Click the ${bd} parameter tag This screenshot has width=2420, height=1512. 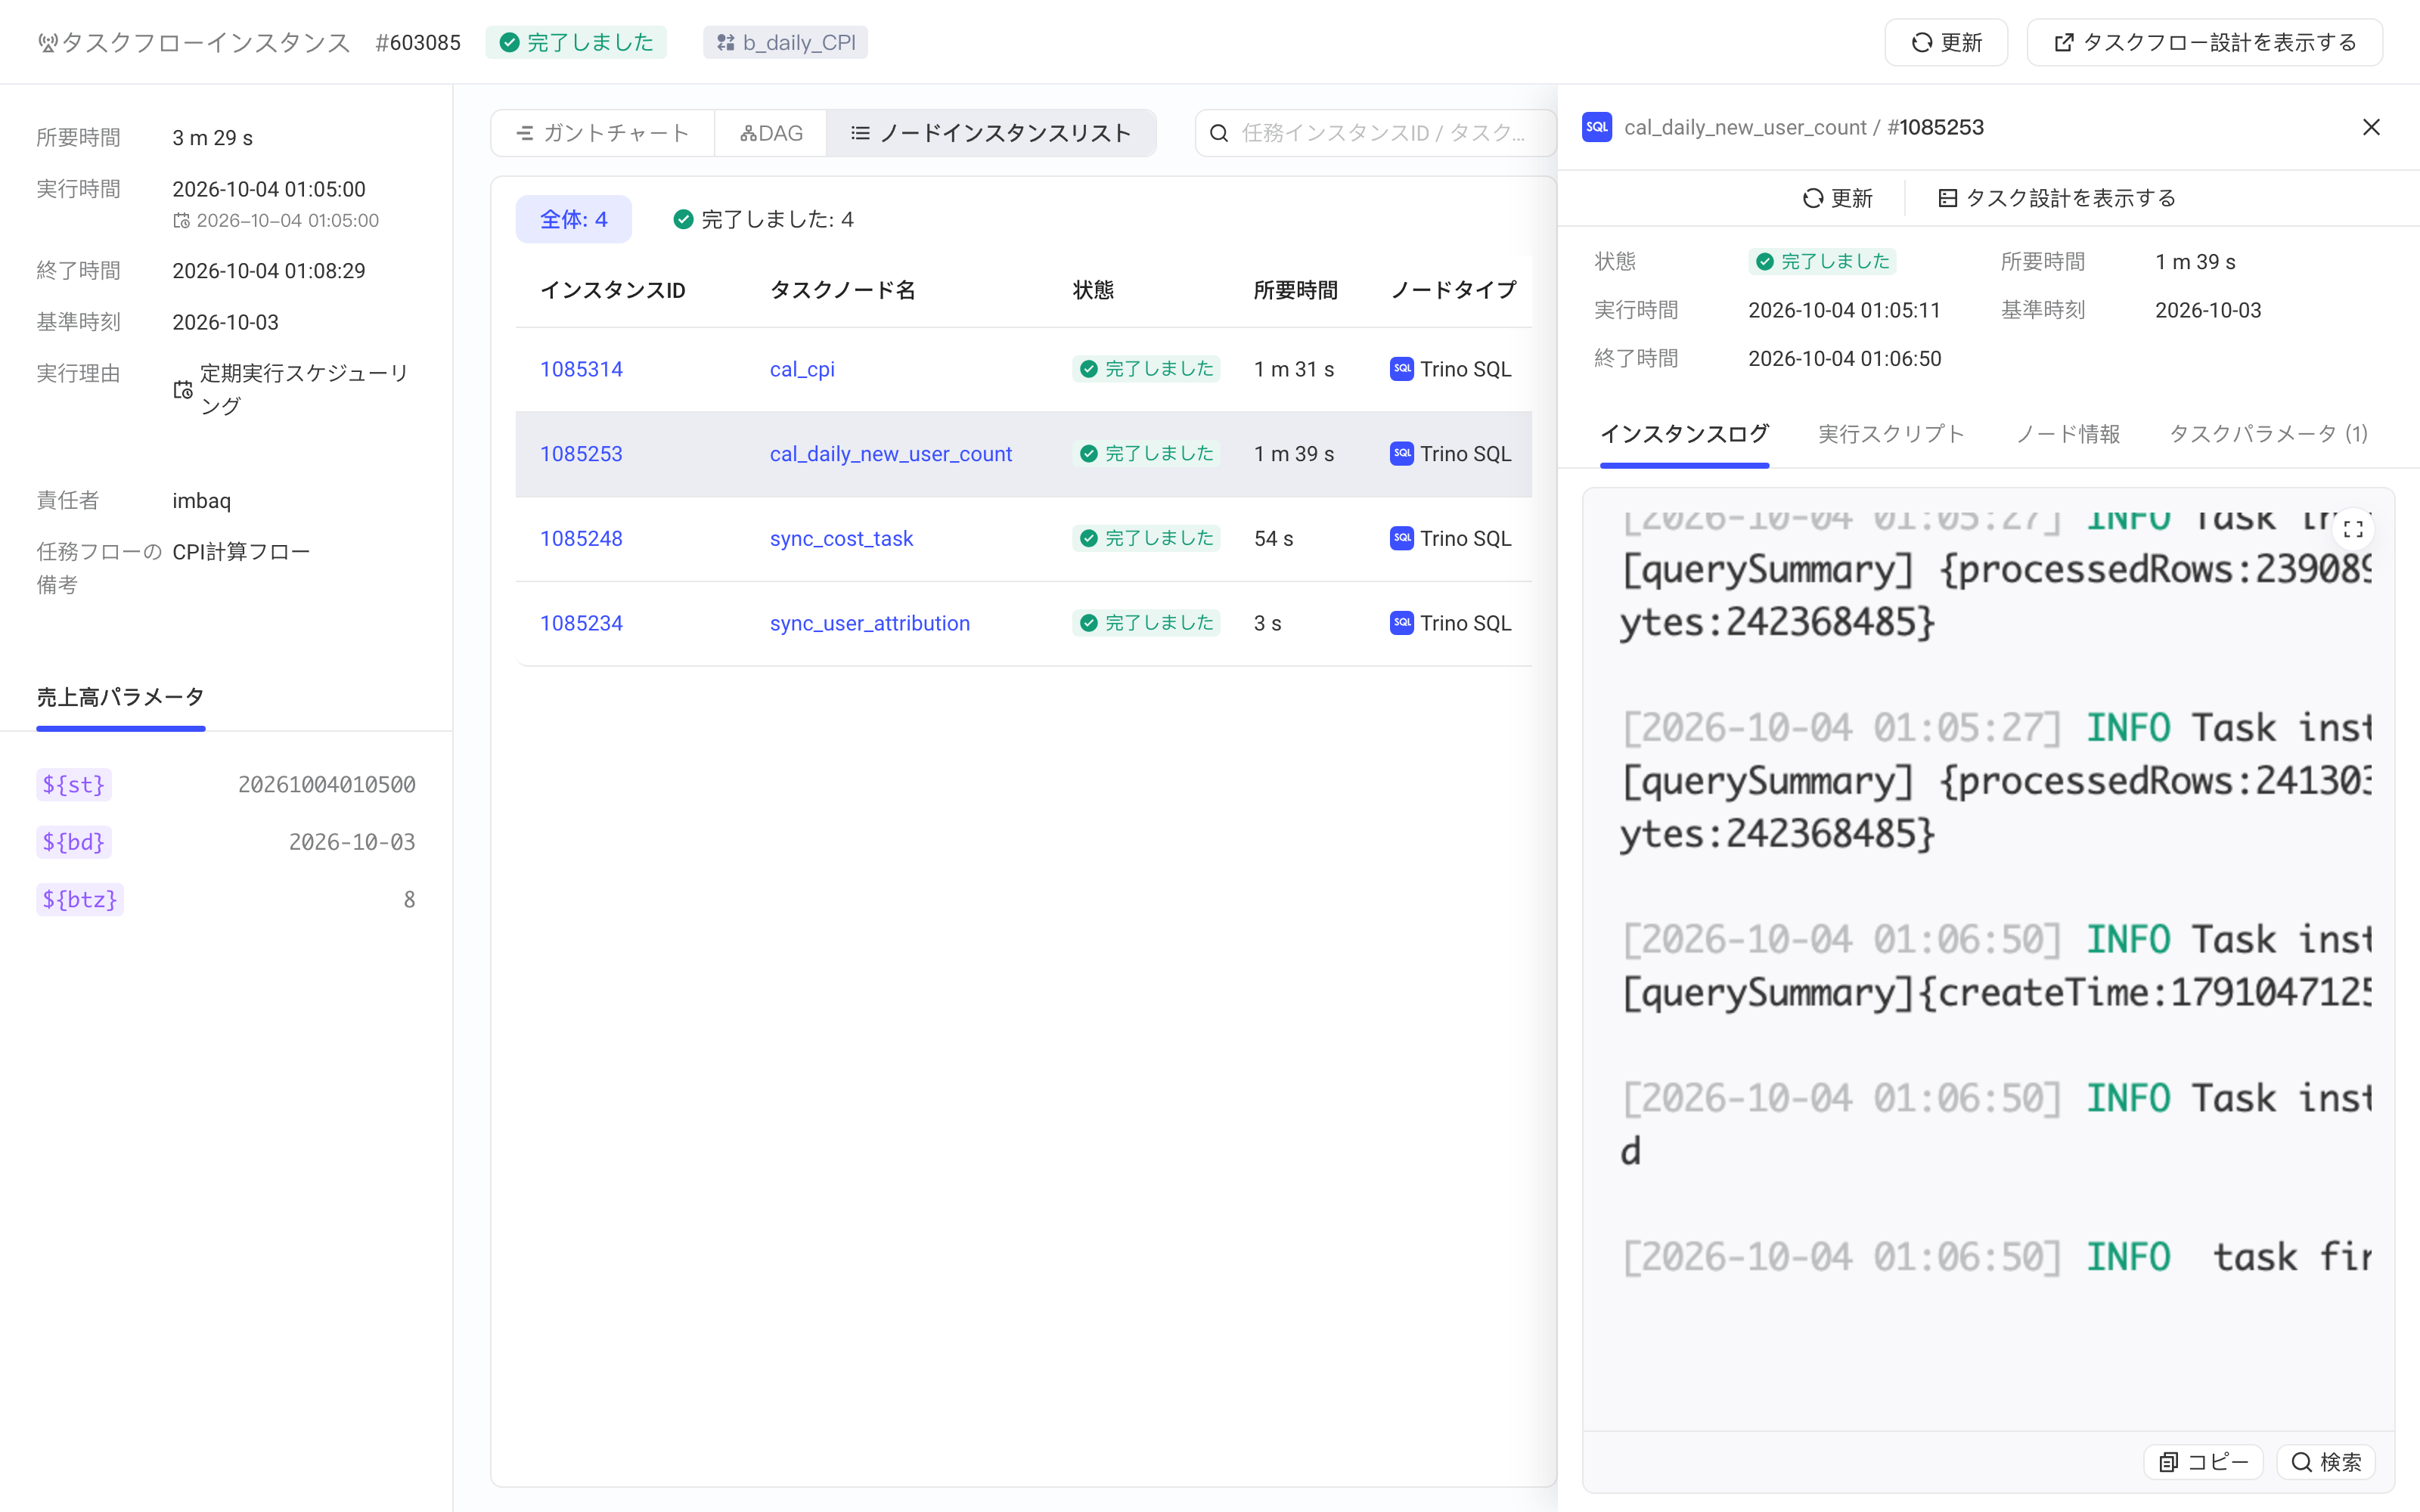tap(73, 842)
